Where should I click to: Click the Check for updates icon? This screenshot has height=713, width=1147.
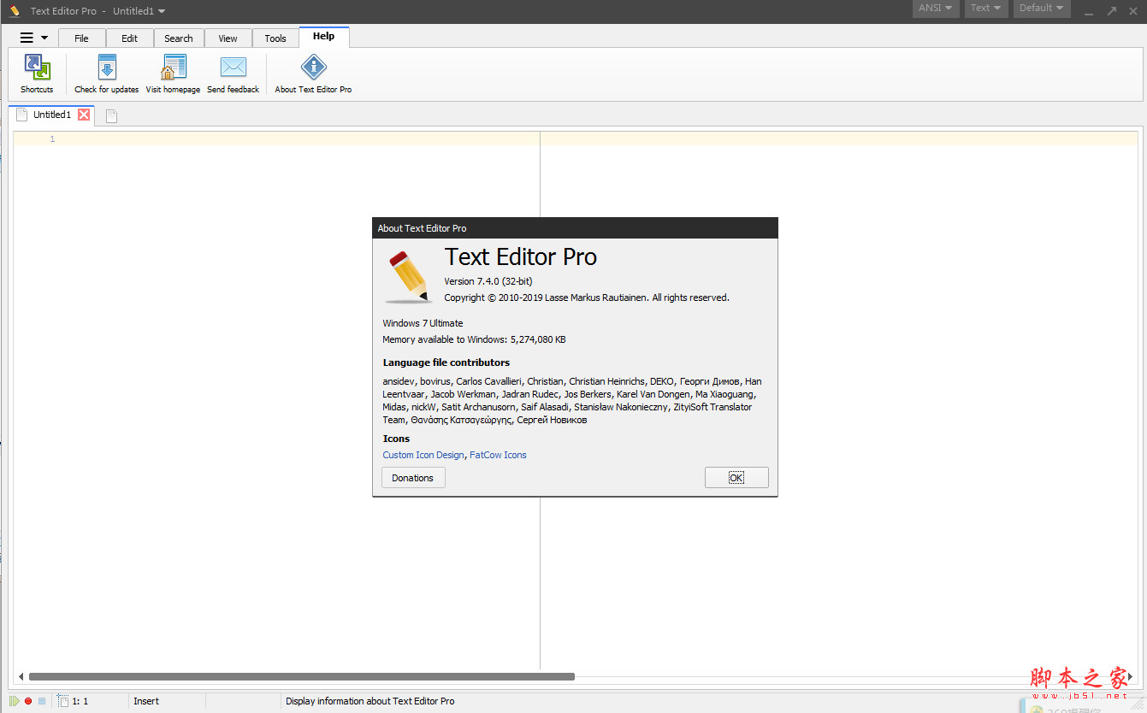click(107, 68)
